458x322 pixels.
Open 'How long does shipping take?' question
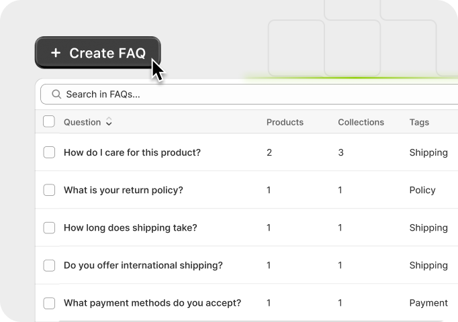130,228
